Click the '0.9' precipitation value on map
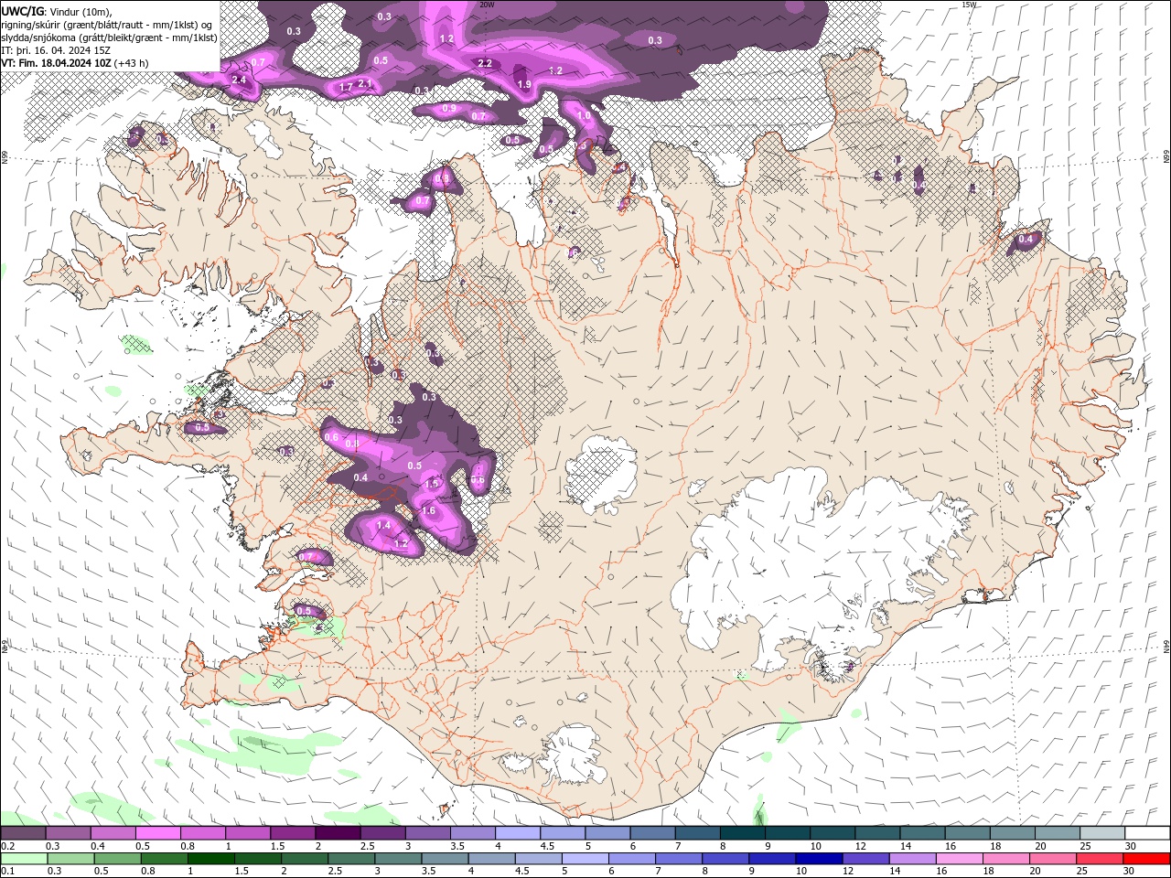The image size is (1171, 878). (449, 109)
